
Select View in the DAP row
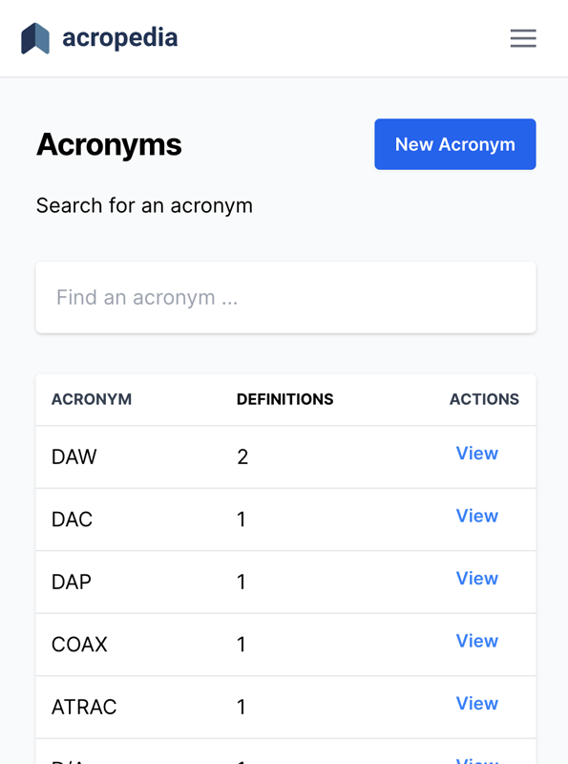[477, 579]
